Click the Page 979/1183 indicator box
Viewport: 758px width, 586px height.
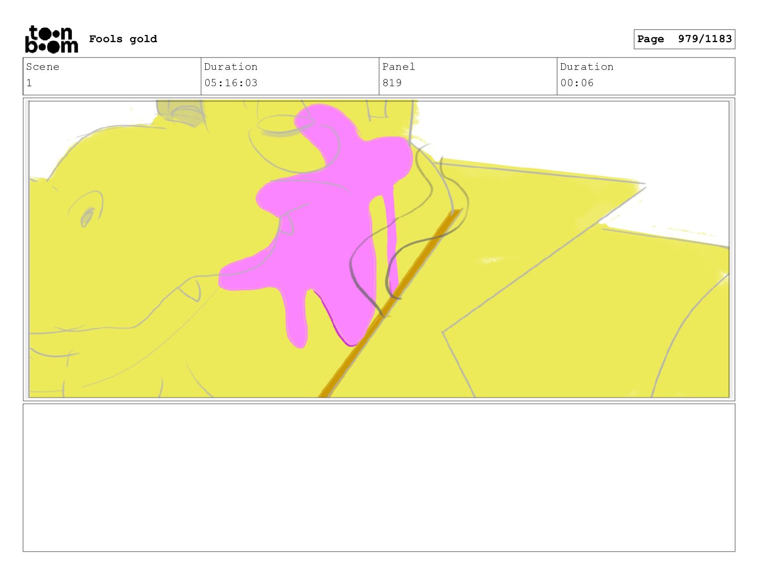pyautogui.click(x=684, y=39)
